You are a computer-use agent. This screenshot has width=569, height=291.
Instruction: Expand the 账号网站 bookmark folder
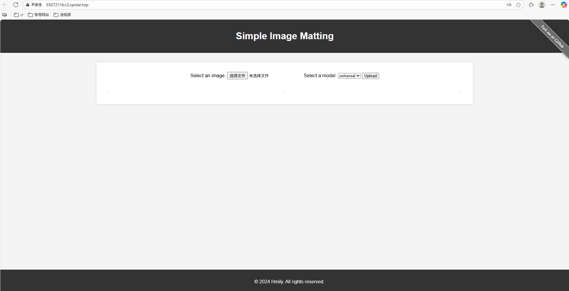[x=38, y=15]
